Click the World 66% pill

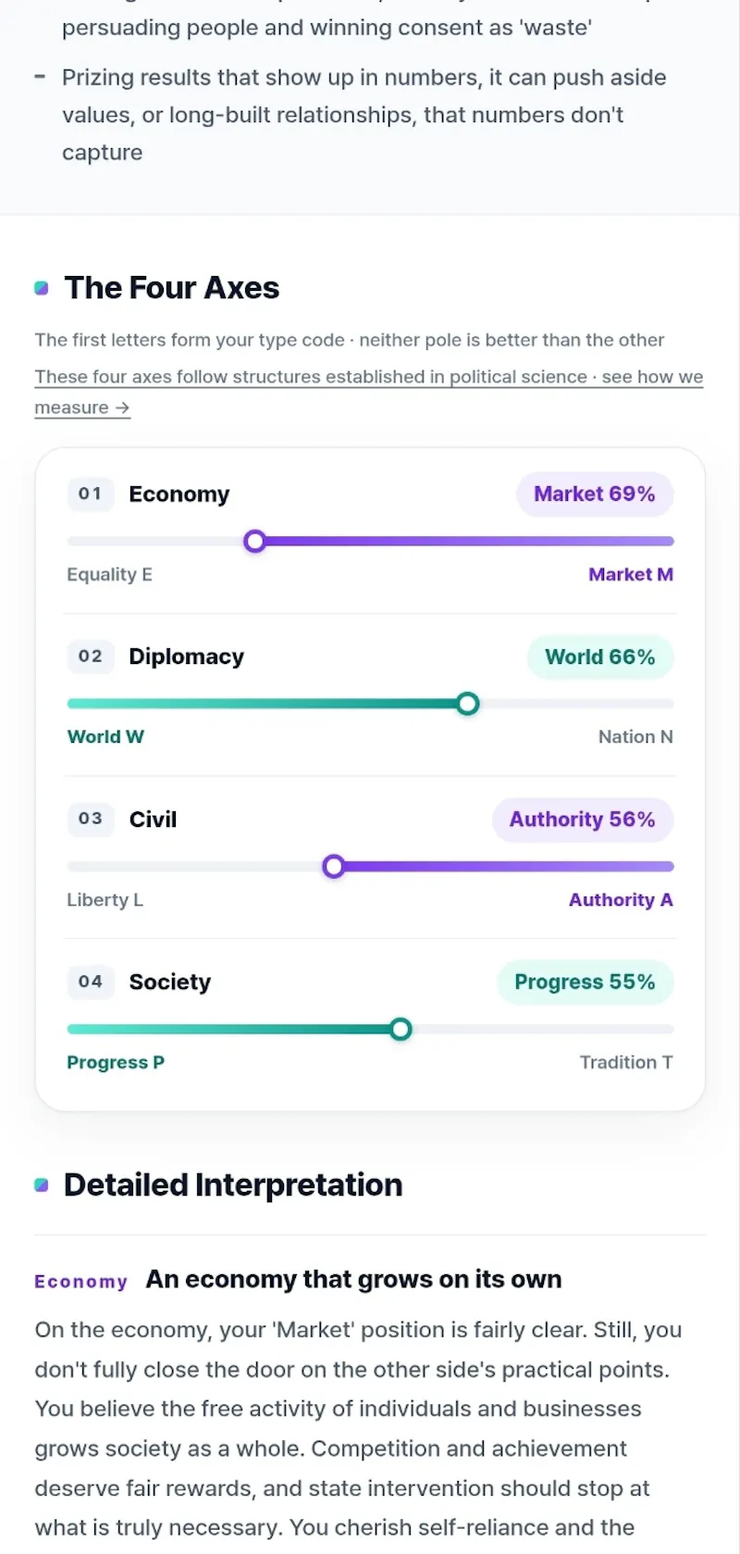pyautogui.click(x=600, y=657)
